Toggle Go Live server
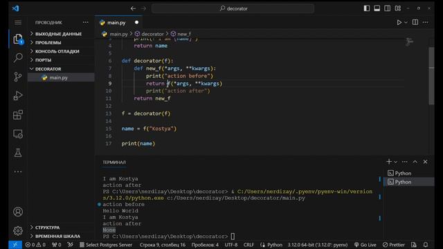The image size is (443, 249). click(365, 245)
